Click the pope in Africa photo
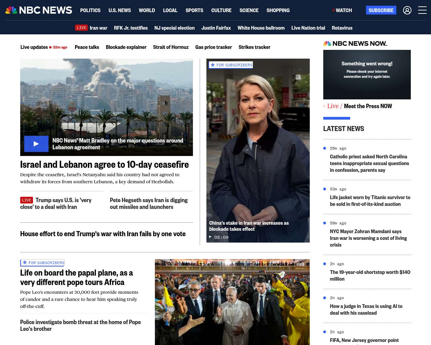Viewport: 431px width, 345px height. pos(232,302)
